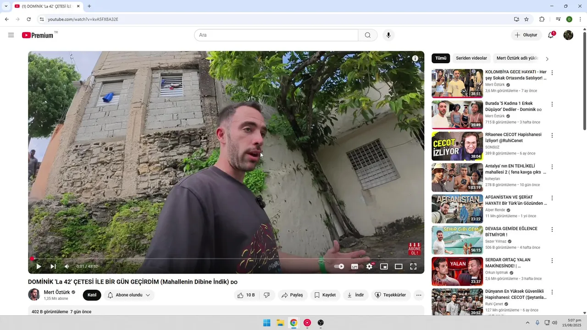Bookmark this page with the star
The height and width of the screenshot is (330, 587).
click(x=526, y=19)
